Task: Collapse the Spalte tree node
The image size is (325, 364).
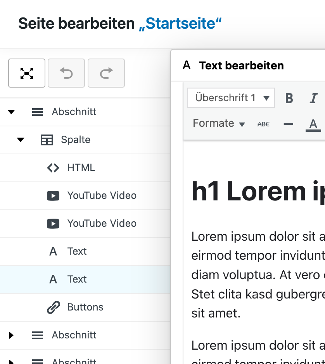Action: coord(21,140)
